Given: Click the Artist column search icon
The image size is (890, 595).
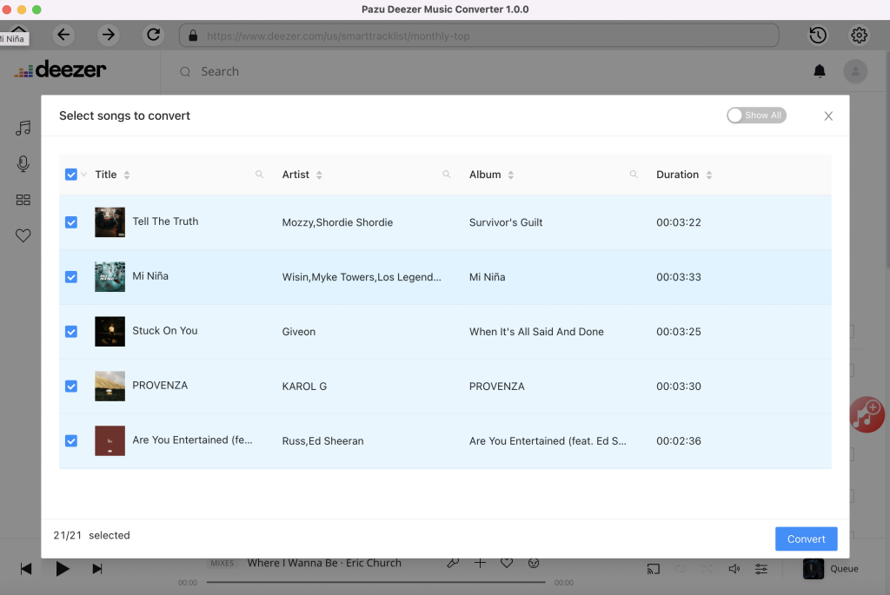Looking at the screenshot, I should (x=447, y=175).
